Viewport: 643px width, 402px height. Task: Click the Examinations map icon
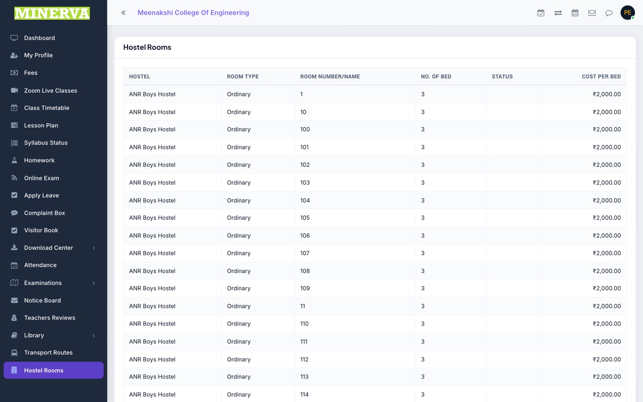[x=14, y=283]
